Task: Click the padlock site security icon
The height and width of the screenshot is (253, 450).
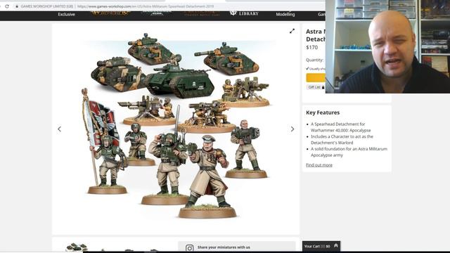Action: point(17,6)
